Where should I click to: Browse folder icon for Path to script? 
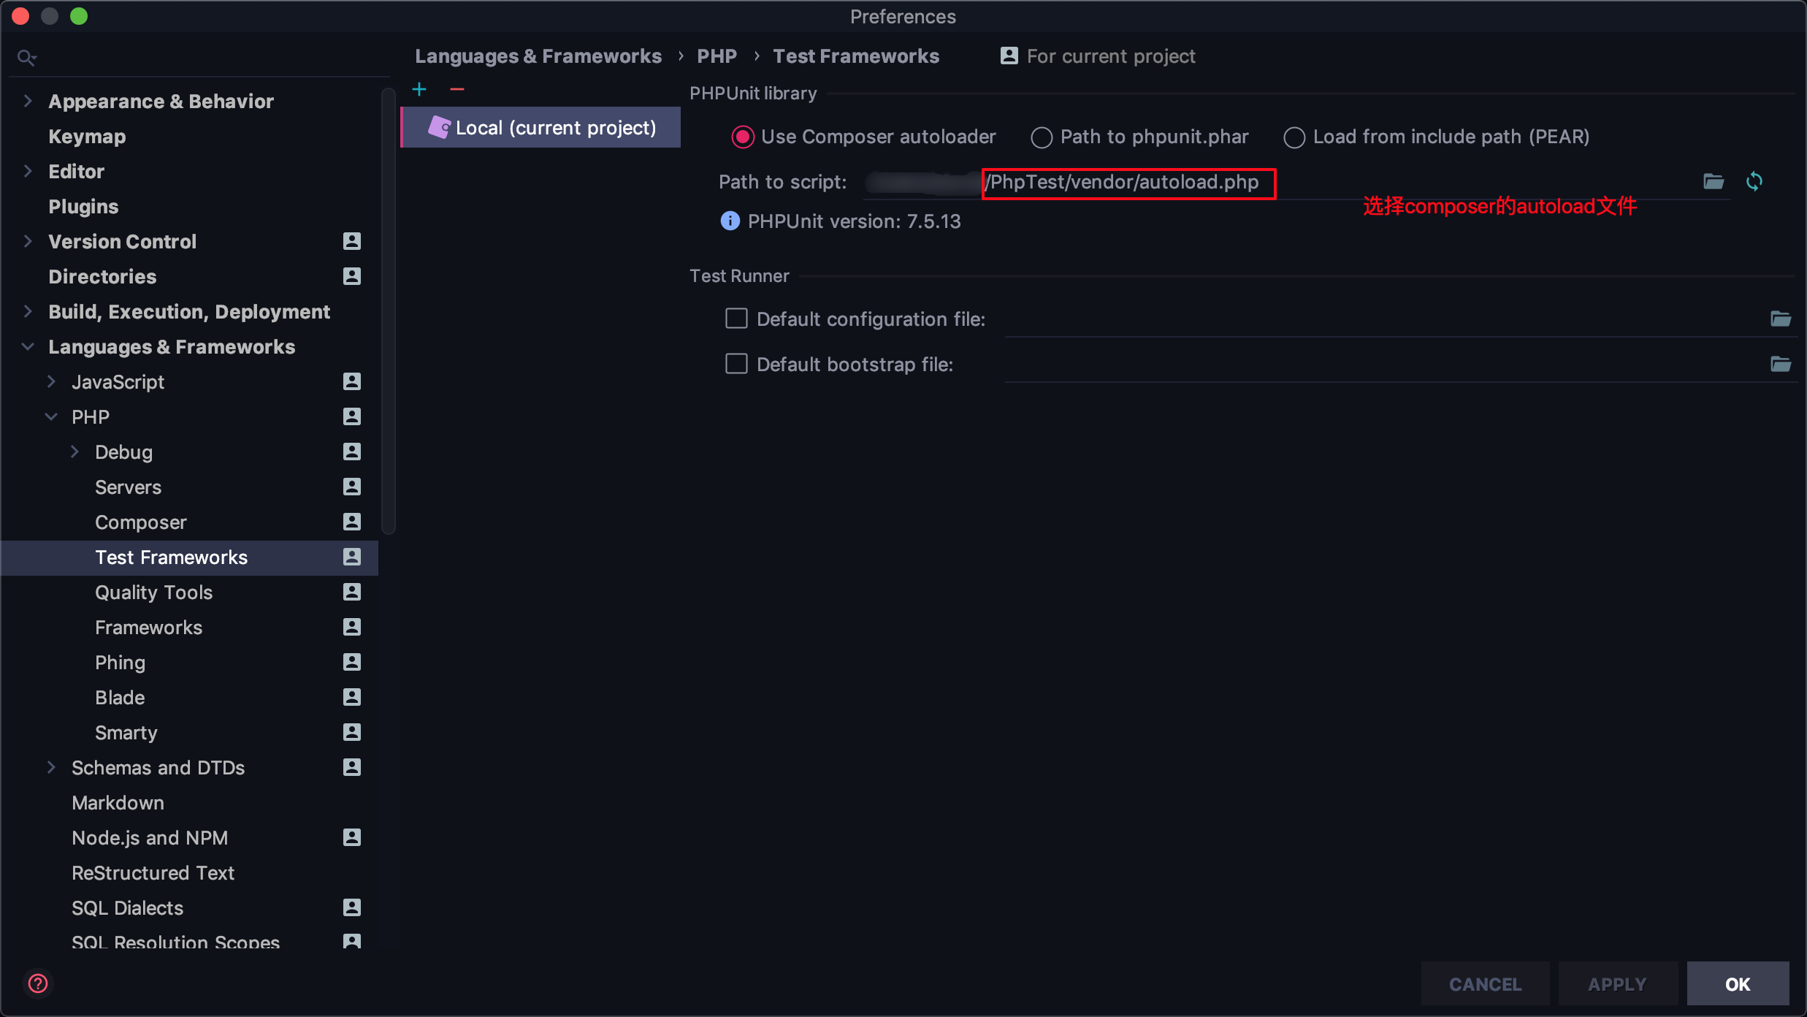coord(1714,181)
